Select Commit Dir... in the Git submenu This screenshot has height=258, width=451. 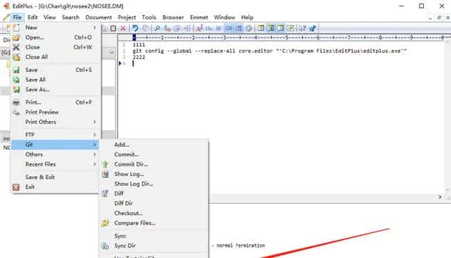click(x=154, y=164)
